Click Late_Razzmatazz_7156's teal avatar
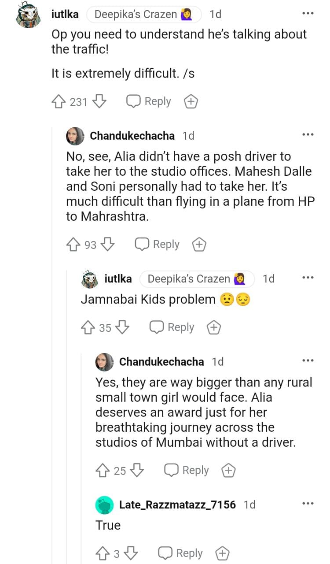The image size is (330, 564). point(104,505)
